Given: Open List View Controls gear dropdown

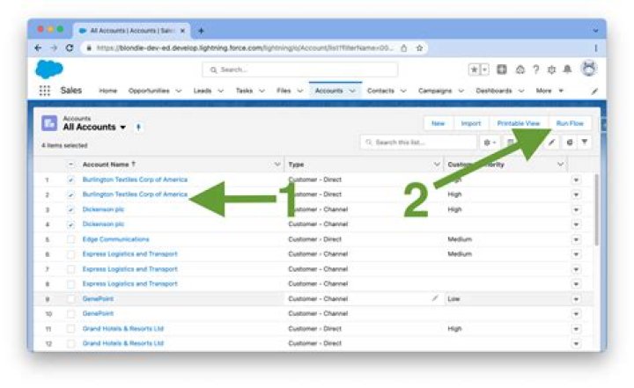Looking at the screenshot, I should click(490, 143).
